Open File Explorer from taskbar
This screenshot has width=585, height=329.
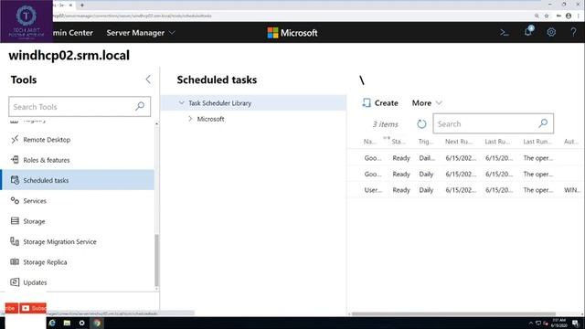67,323
